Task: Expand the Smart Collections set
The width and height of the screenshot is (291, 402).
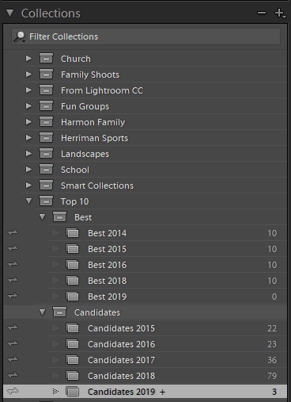Action: tap(28, 186)
